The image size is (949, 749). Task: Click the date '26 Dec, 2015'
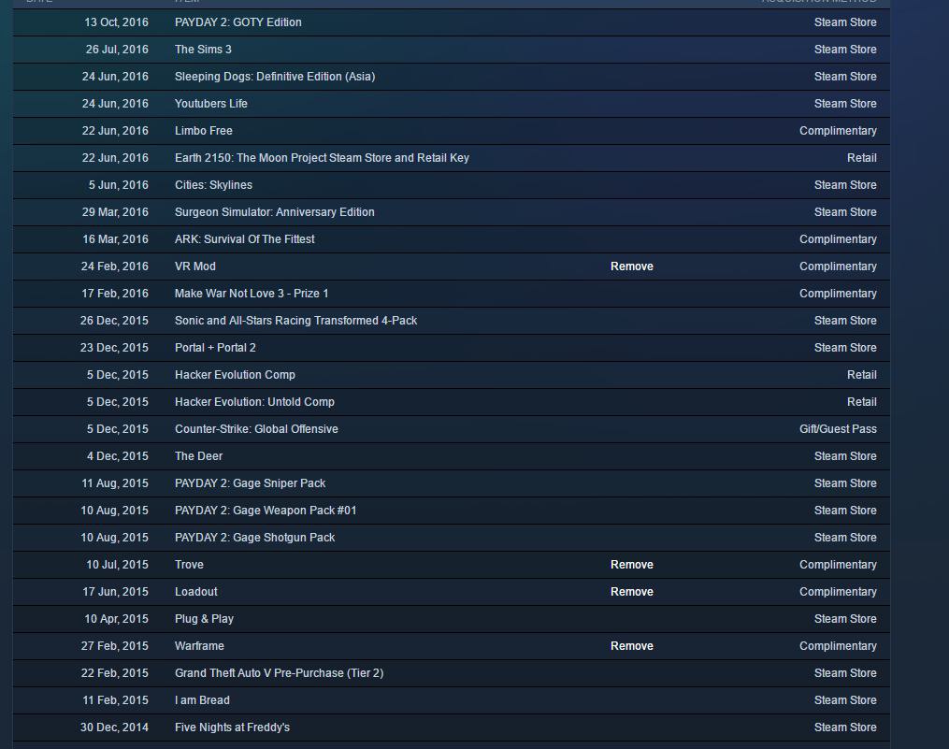[114, 321]
